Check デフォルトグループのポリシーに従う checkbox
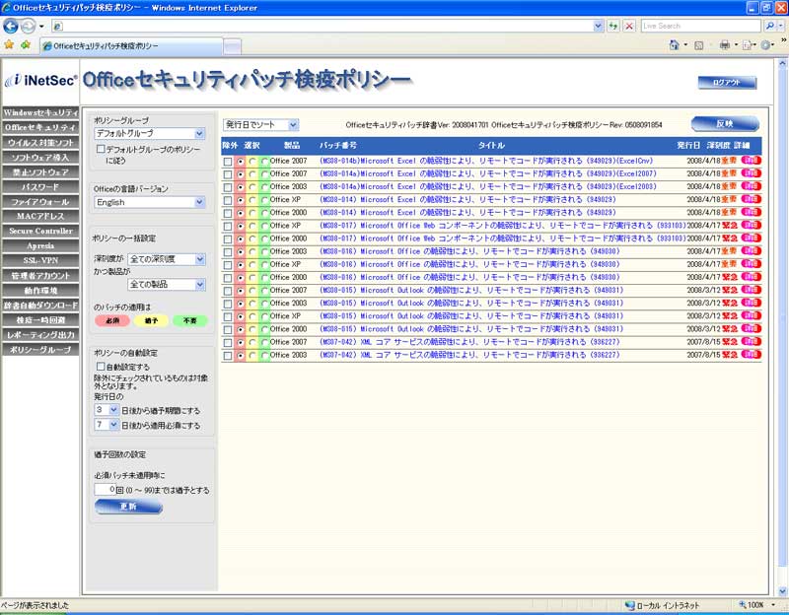Image resolution: width=789 pixels, height=615 pixels. [x=101, y=150]
